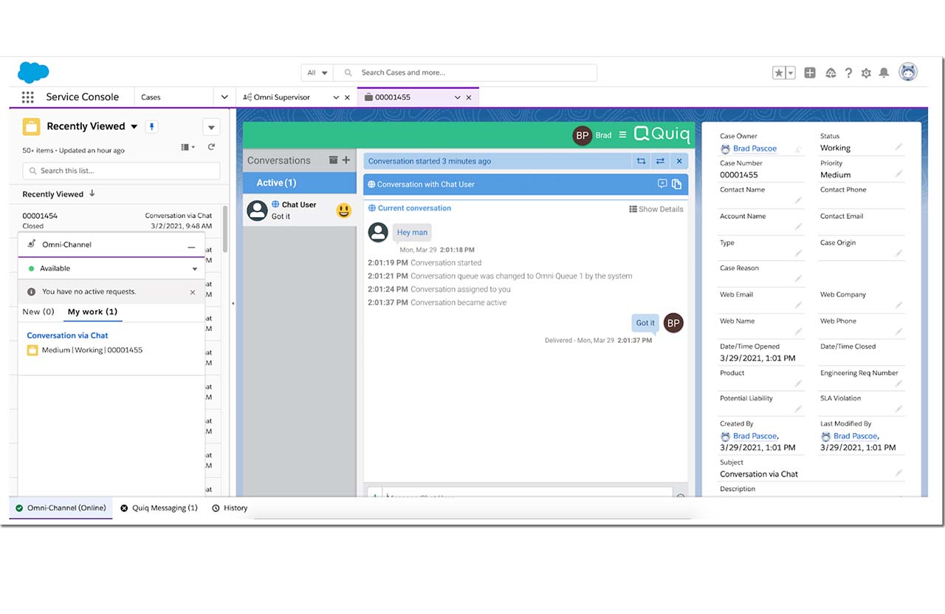The image size is (945, 614).
Task: Open Trailhead guidance cloud icon
Action: pos(831,72)
